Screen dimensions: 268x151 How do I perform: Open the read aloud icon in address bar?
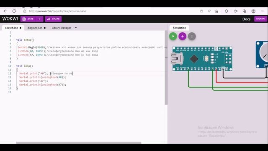click(209, 11)
